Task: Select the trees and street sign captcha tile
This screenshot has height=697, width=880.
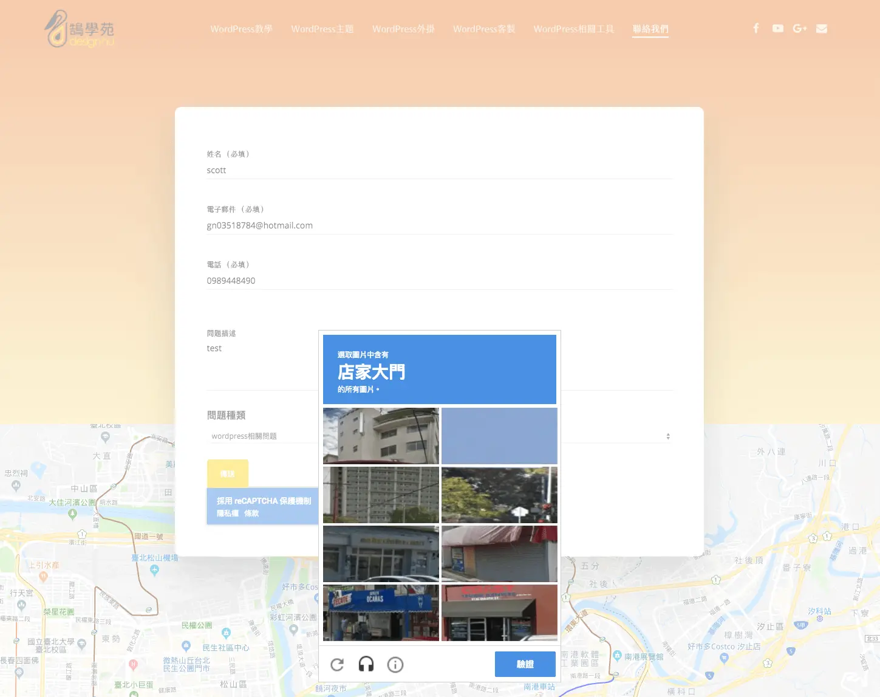Action: [499, 495]
